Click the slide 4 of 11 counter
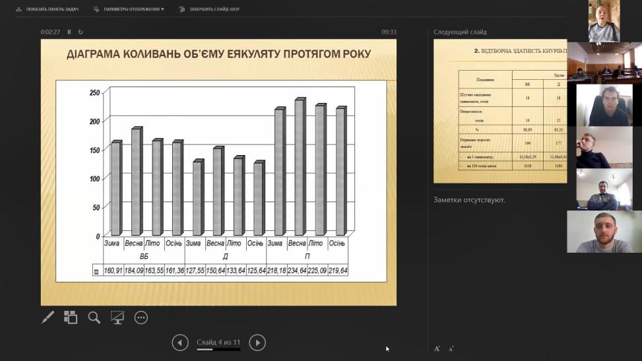Image resolution: width=642 pixels, height=361 pixels. [218, 342]
